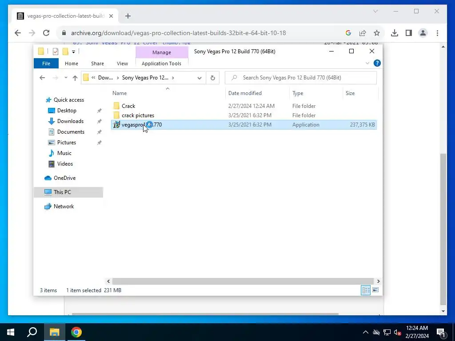
Task: Click the Dow... breadcrumb in address bar
Action: point(105,78)
